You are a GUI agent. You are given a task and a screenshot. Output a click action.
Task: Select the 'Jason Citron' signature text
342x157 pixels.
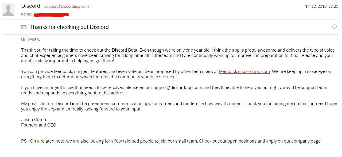coord(33,119)
